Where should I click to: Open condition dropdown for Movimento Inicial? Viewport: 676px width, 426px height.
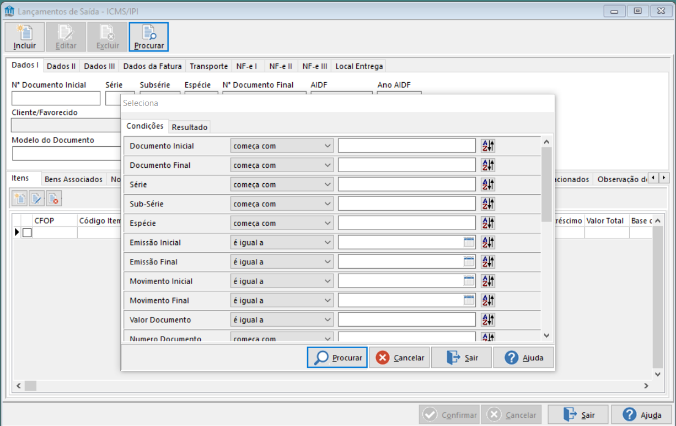pyautogui.click(x=282, y=281)
